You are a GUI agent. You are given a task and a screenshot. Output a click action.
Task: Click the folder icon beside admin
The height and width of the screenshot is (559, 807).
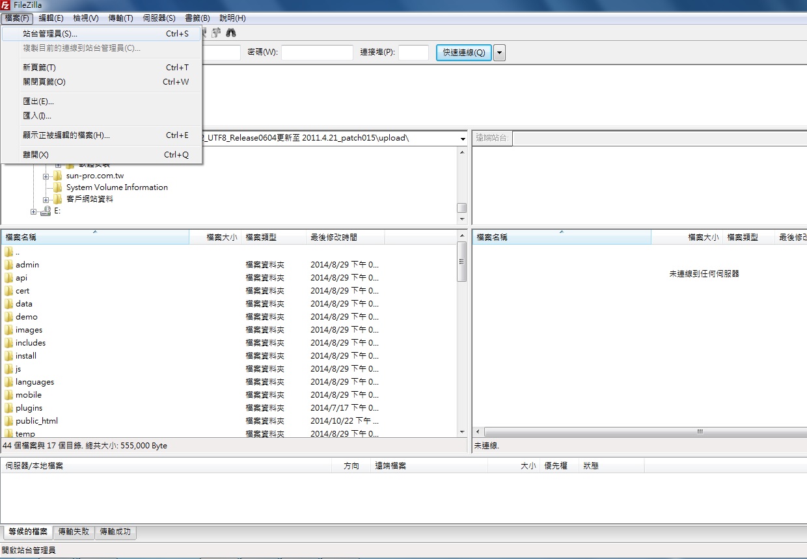tap(8, 265)
